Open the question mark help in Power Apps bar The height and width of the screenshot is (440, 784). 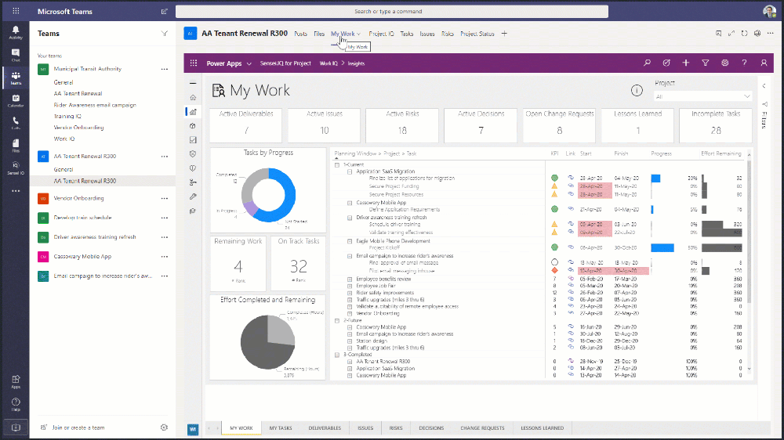tap(745, 63)
